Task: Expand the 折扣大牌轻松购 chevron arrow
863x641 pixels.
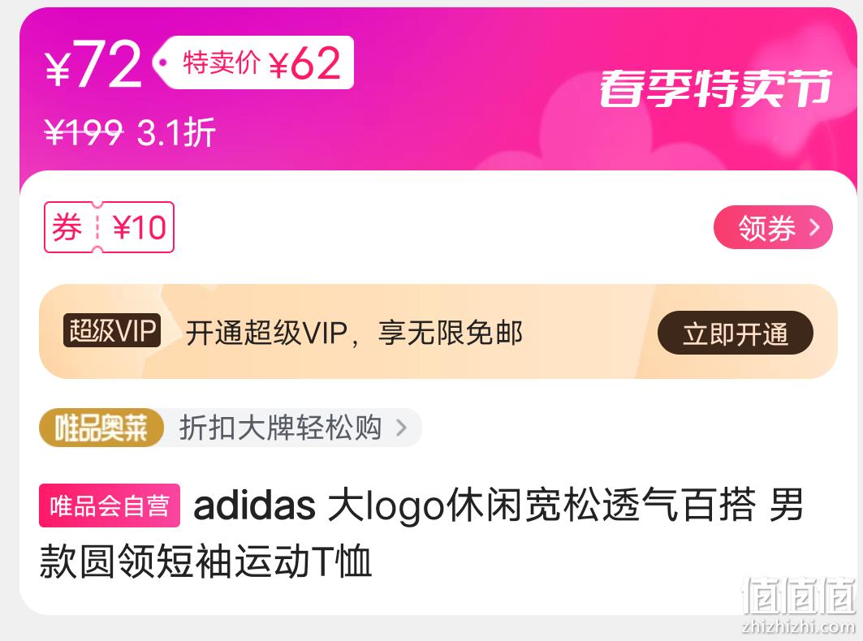Action: (x=402, y=428)
